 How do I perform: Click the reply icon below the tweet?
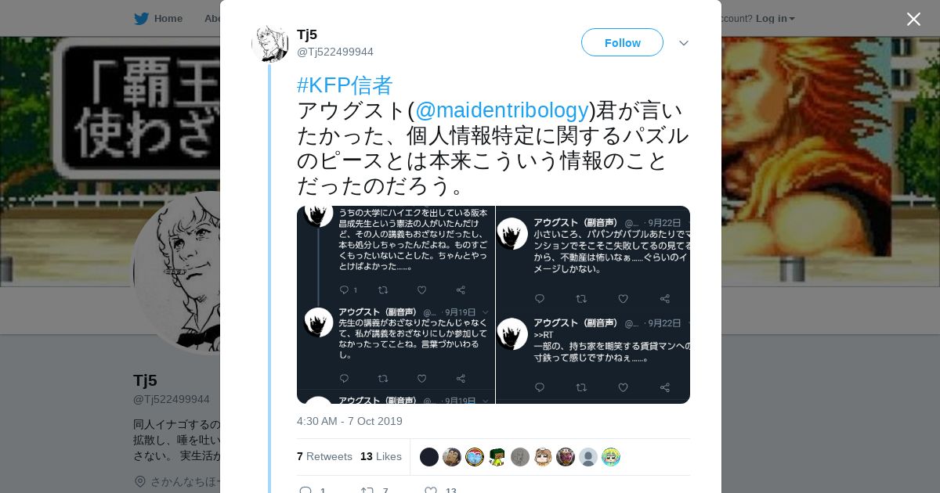click(x=305, y=491)
